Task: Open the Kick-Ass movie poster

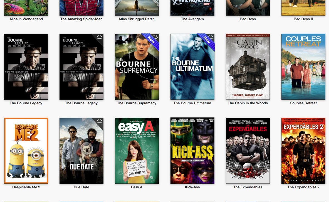Action: 192,151
